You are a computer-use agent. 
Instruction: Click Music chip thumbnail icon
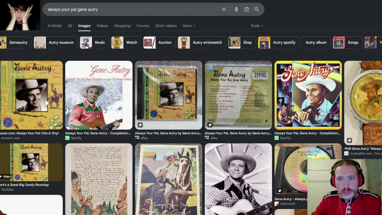86,42
